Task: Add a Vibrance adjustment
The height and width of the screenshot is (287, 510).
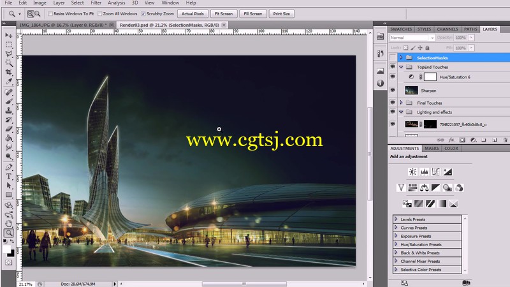Action: coord(401,188)
